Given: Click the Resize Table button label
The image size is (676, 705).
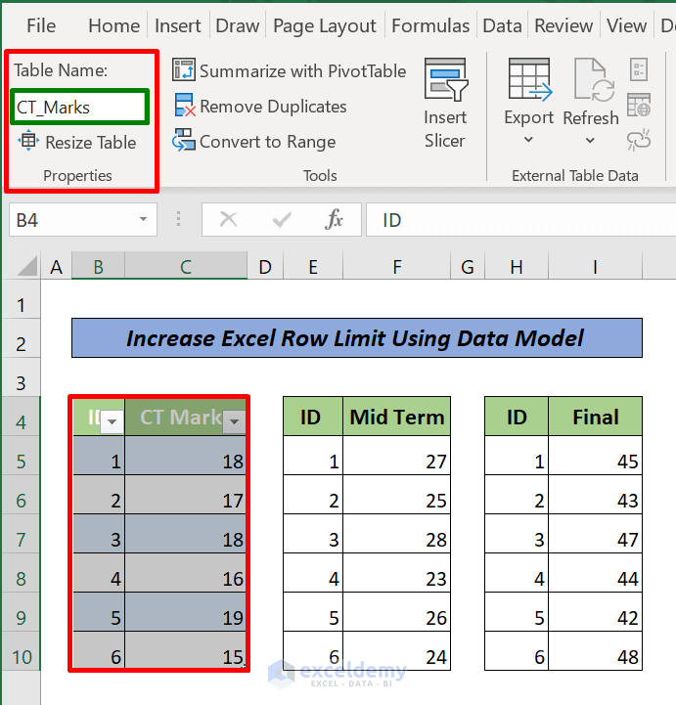Looking at the screenshot, I should (91, 143).
